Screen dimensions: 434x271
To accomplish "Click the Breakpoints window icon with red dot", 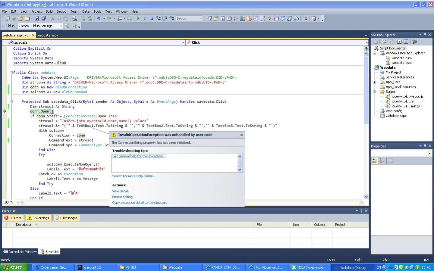I will 313,18.
